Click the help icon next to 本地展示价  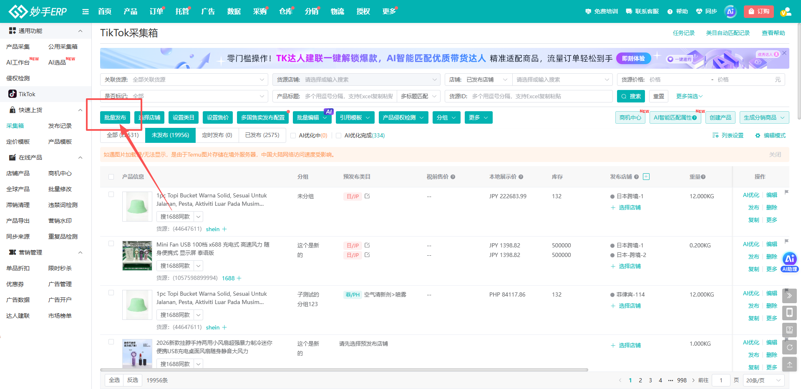pos(521,177)
